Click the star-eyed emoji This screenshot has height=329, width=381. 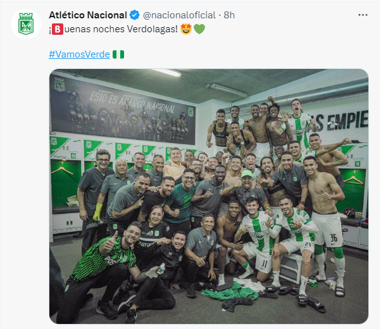click(186, 30)
